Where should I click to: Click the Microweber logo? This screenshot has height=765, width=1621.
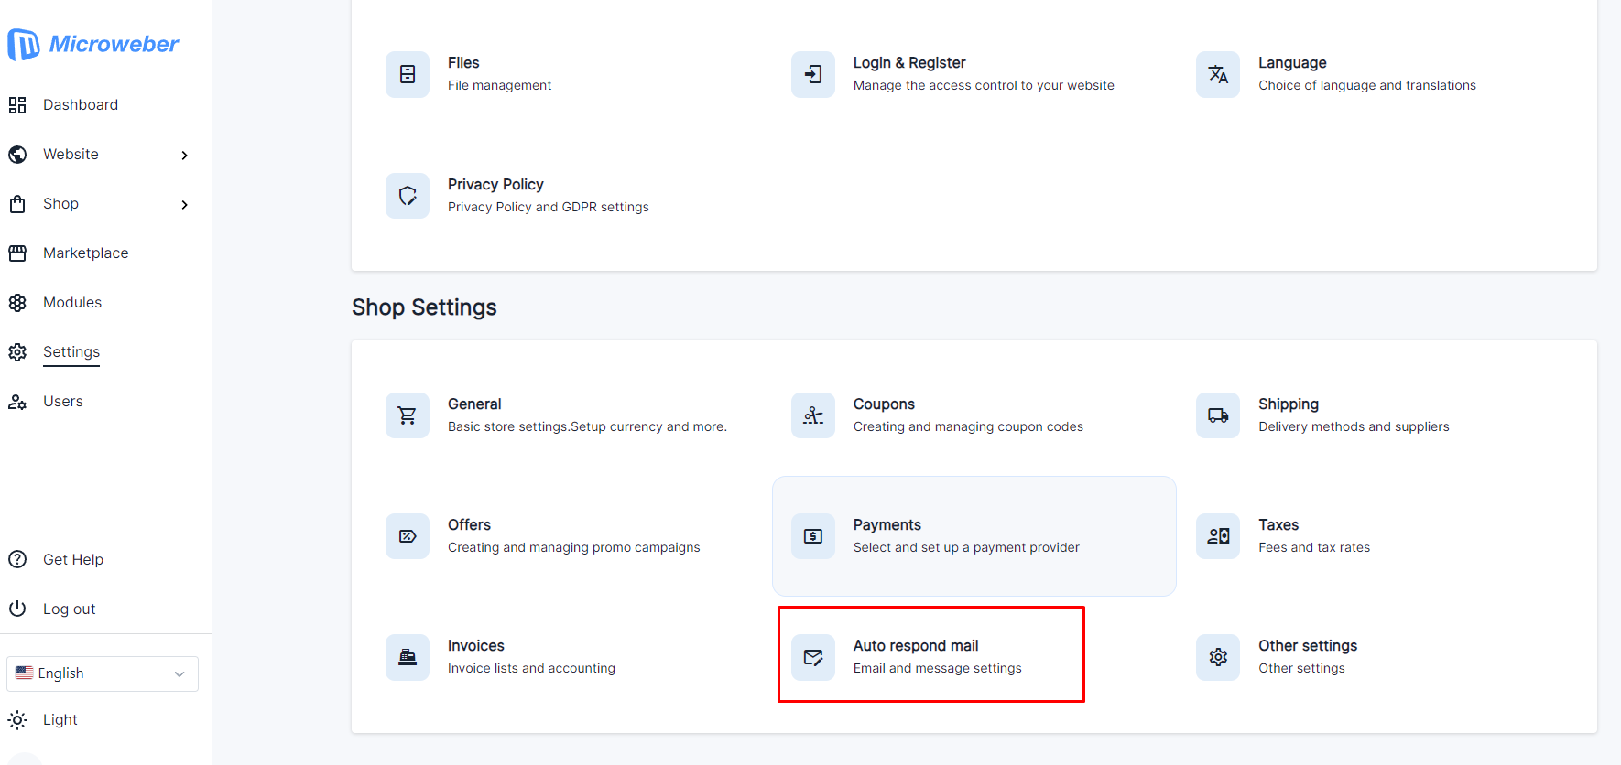[93, 44]
